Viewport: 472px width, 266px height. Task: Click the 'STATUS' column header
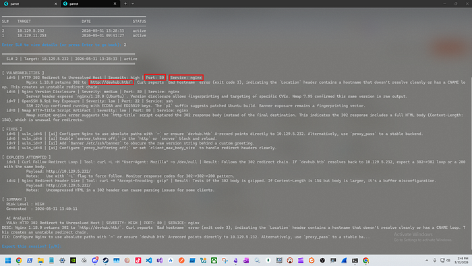coord(140,22)
